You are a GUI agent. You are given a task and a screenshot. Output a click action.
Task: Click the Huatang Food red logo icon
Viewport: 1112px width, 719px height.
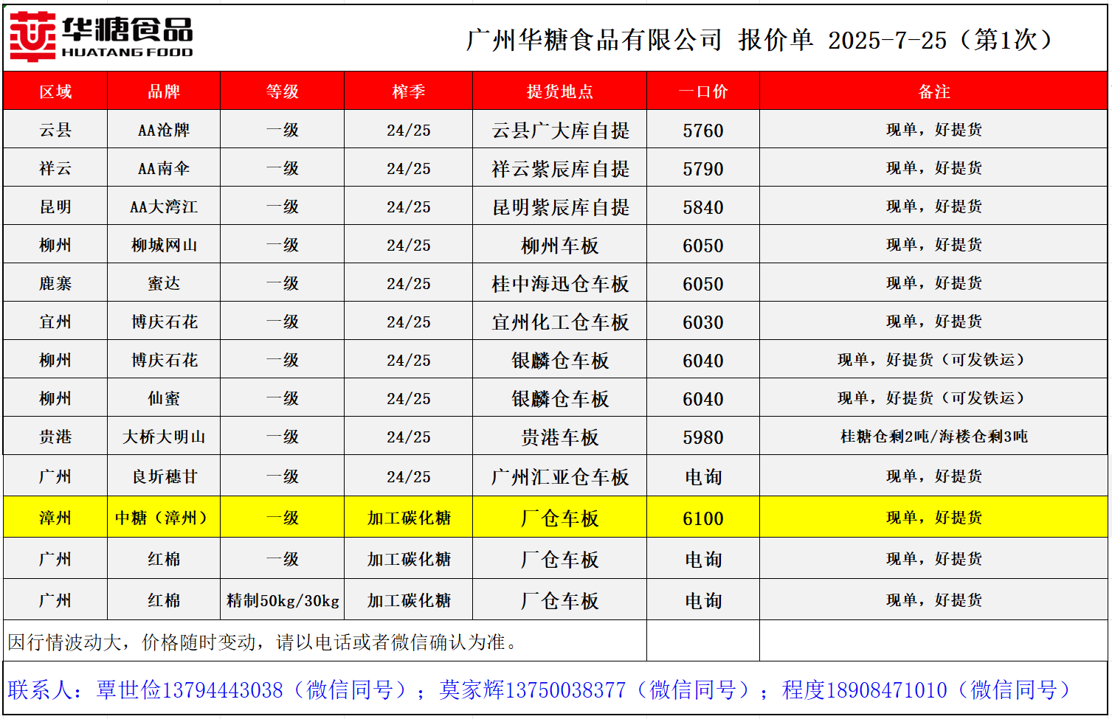pyautogui.click(x=32, y=37)
